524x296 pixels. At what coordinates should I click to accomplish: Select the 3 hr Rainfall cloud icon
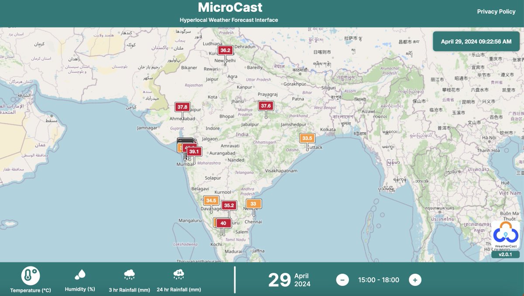pos(129,274)
